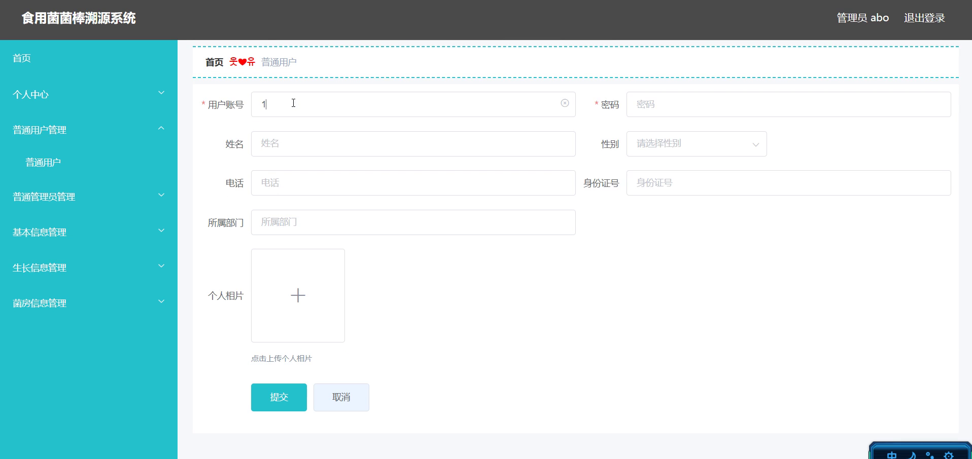Click 退出登录 to log out
Image resolution: width=972 pixels, height=459 pixels.
(924, 18)
